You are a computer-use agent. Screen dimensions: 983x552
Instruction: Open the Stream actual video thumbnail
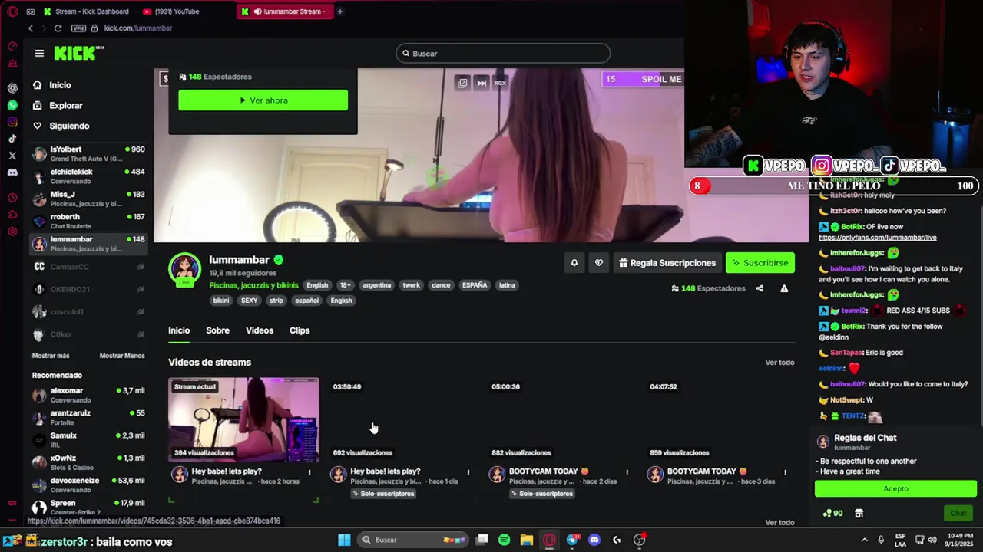click(243, 419)
